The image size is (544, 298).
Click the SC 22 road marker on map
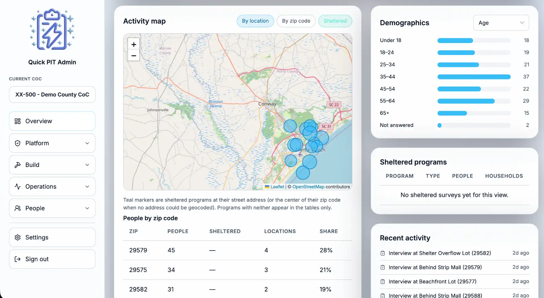(x=334, y=105)
